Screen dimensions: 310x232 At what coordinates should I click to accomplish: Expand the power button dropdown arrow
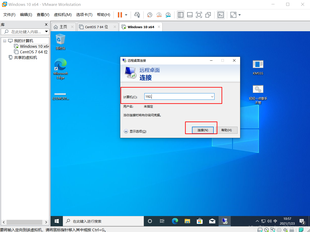(x=126, y=15)
